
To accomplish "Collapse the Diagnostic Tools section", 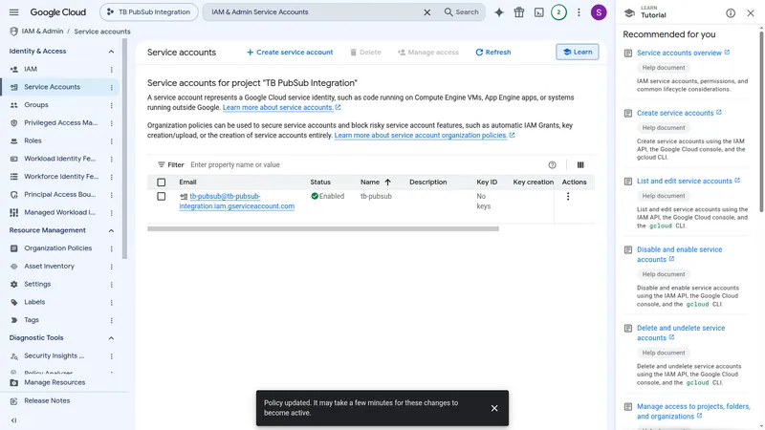I will (111, 338).
